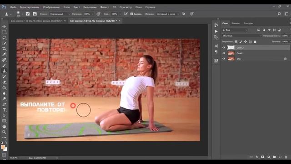This screenshot has height=164, width=291.
Task: Open the Обычные layer blend mode dropdown
Action: pos(241,36)
